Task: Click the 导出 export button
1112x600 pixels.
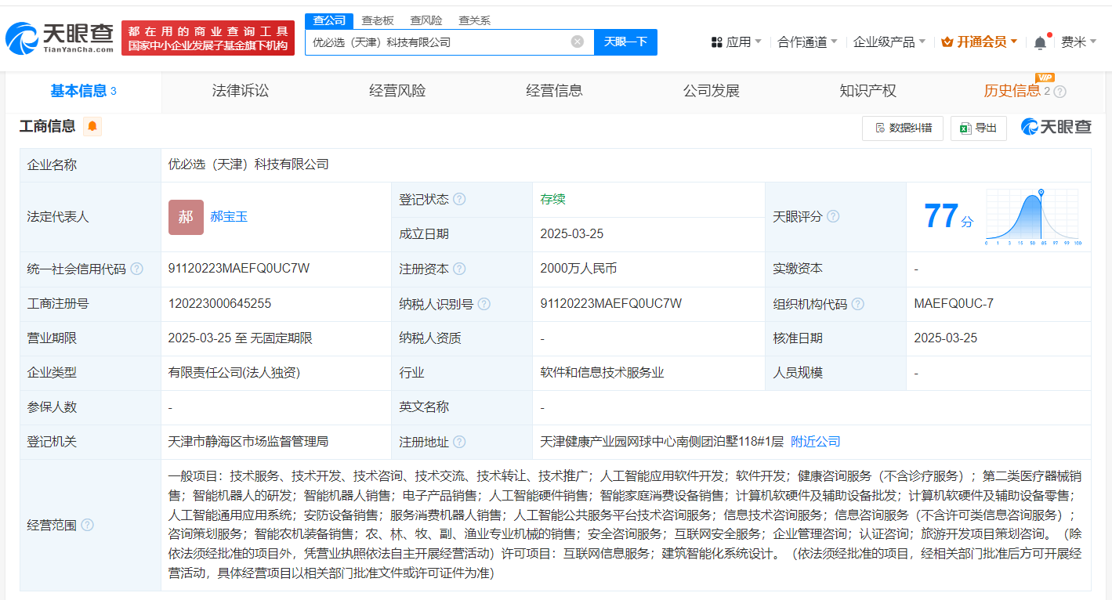Action: [x=978, y=128]
